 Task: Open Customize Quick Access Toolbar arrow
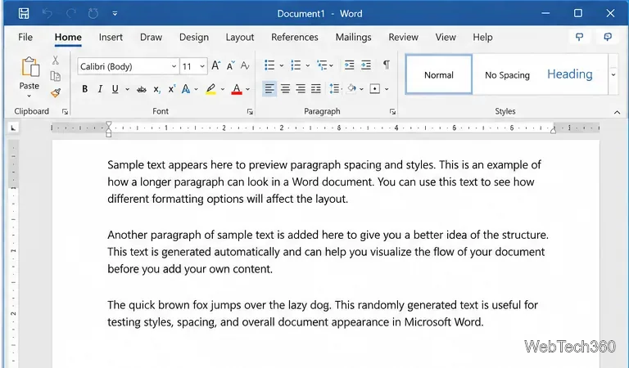[115, 14]
